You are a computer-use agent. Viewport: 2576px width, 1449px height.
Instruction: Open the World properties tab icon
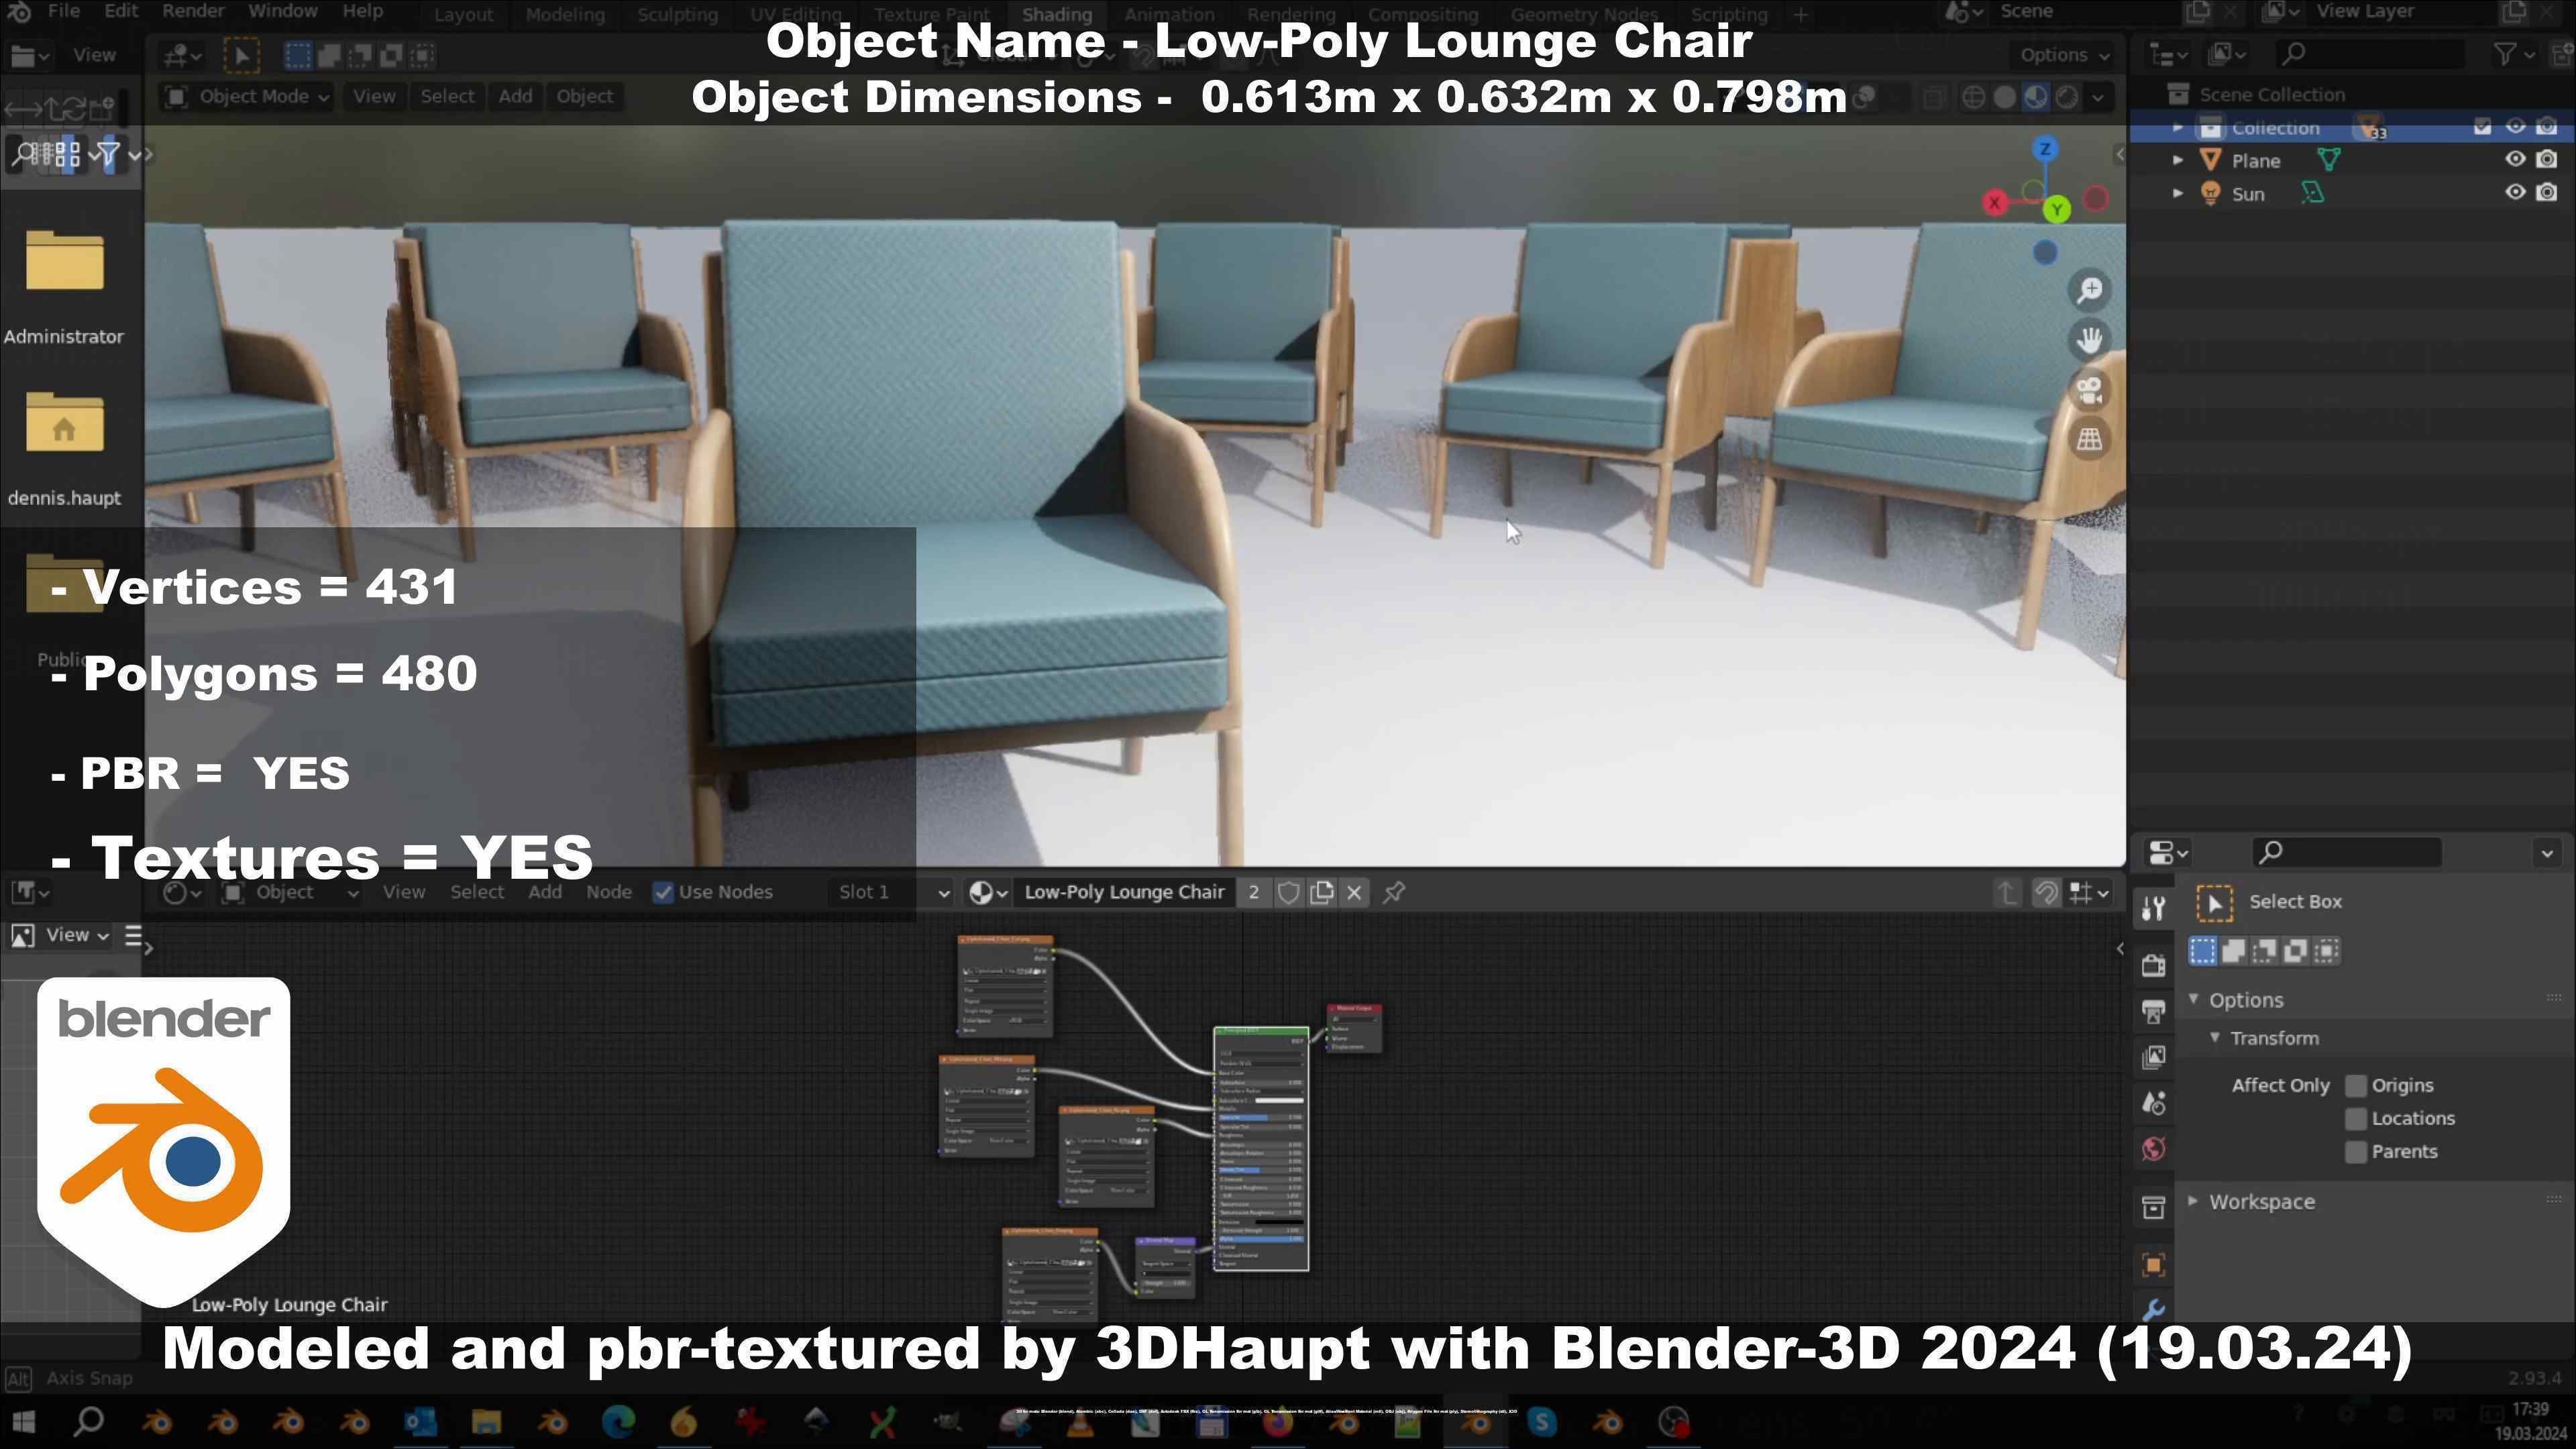coord(2153,1149)
